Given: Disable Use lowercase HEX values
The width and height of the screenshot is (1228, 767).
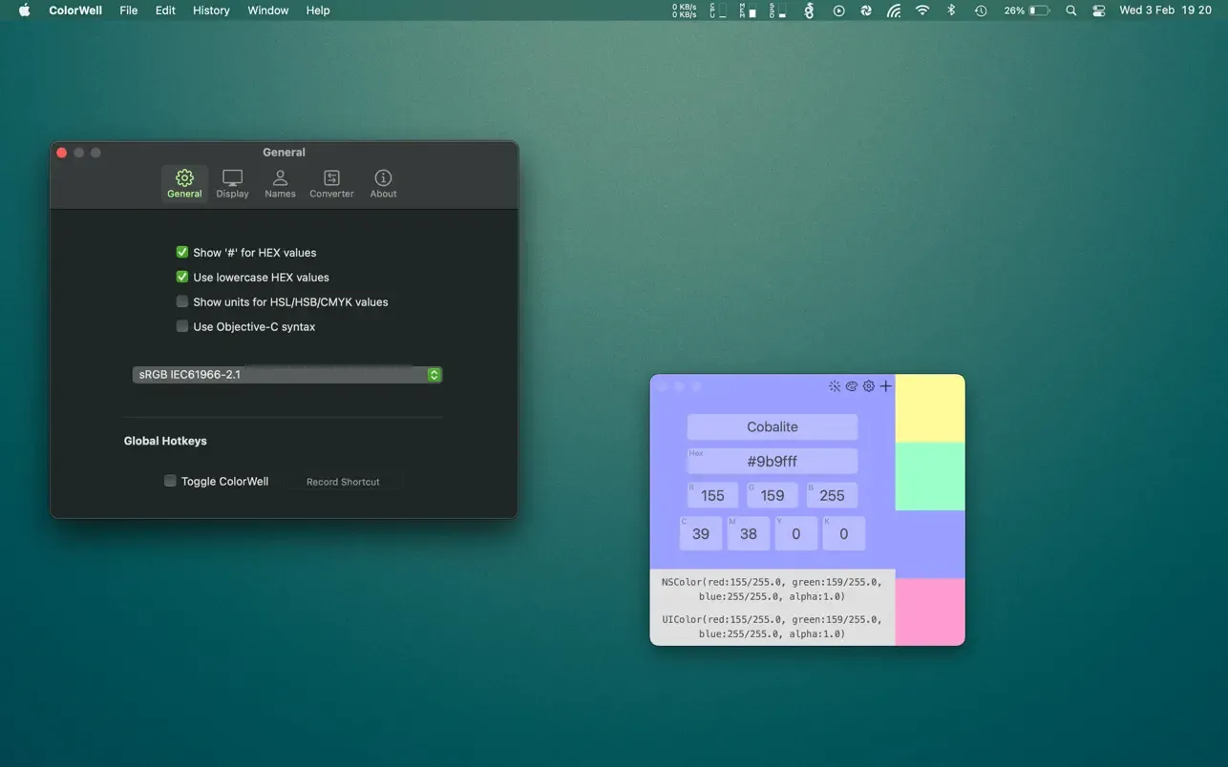Looking at the screenshot, I should 182,278.
